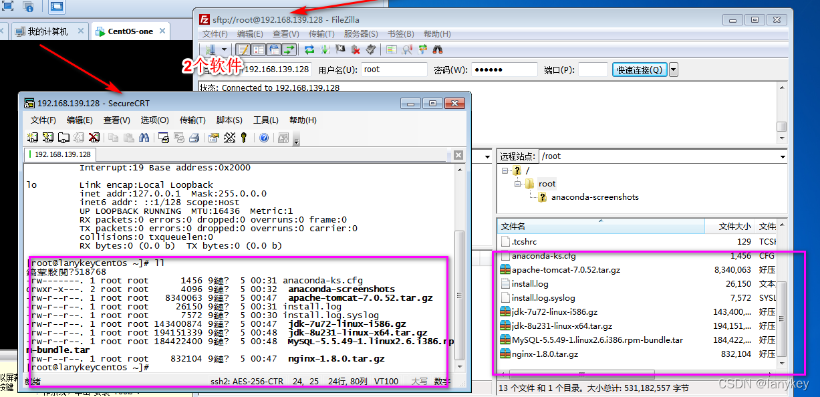The height and width of the screenshot is (397, 820).
Task: Open site manager dropdown arrow in FileZilla
Action: (x=225, y=49)
